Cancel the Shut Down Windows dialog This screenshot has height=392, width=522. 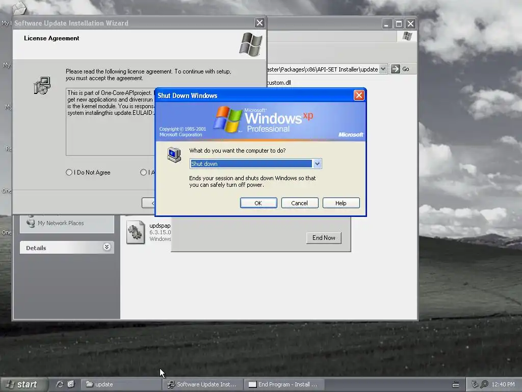click(300, 203)
